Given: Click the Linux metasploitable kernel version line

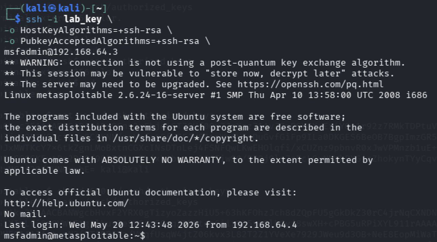Looking at the screenshot, I should (216, 95).
